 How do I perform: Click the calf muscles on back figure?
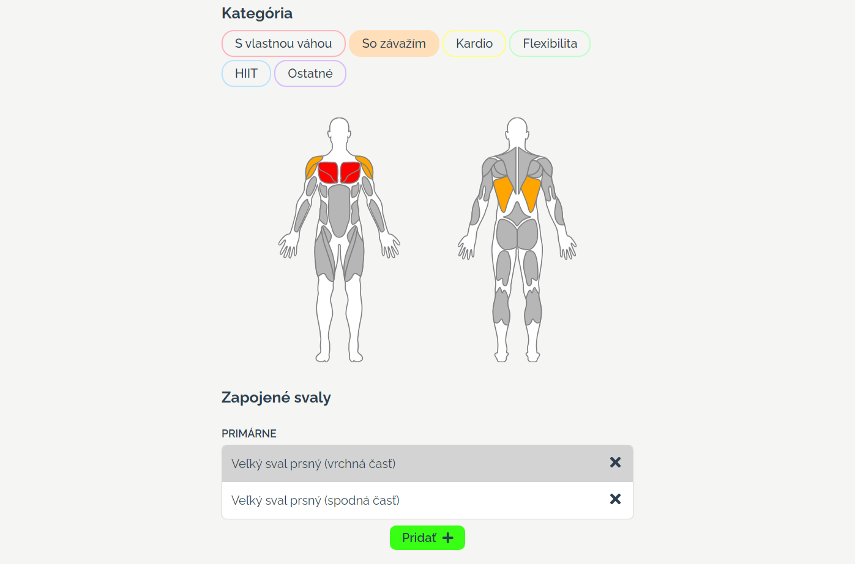[501, 306]
